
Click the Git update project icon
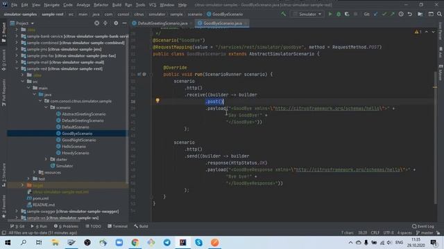[x=376, y=14]
